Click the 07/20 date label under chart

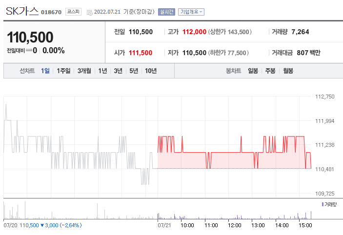[10, 225]
